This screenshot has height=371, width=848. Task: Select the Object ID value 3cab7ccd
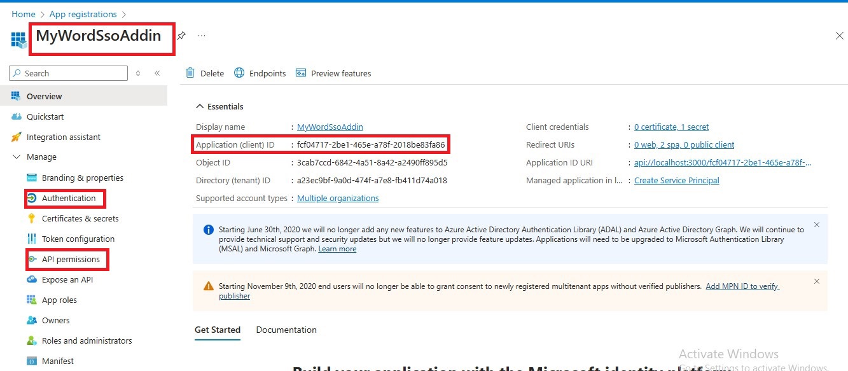372,162
